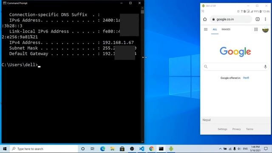Image resolution: width=272 pixels, height=153 pixels.
Task: Switch to the IMAGES tab on Google
Action: pyautogui.click(x=226, y=29)
